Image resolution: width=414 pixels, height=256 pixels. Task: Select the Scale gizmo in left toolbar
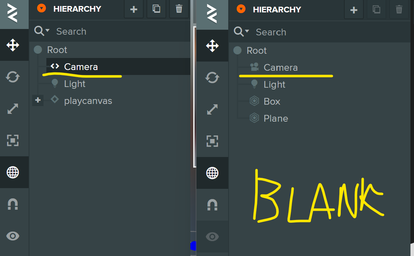[13, 109]
